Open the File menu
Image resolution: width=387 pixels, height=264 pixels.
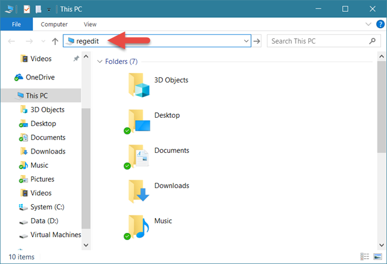pyautogui.click(x=17, y=24)
